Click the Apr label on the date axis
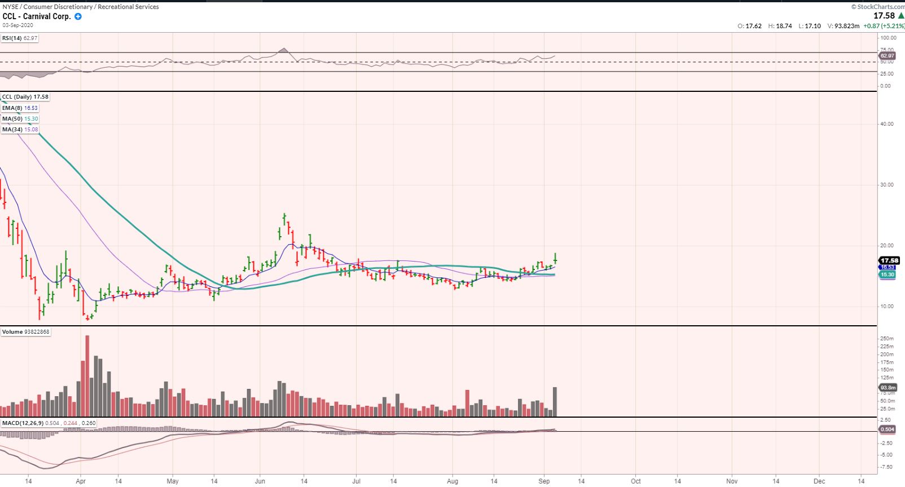This screenshot has height=487, width=905. pyautogui.click(x=81, y=481)
